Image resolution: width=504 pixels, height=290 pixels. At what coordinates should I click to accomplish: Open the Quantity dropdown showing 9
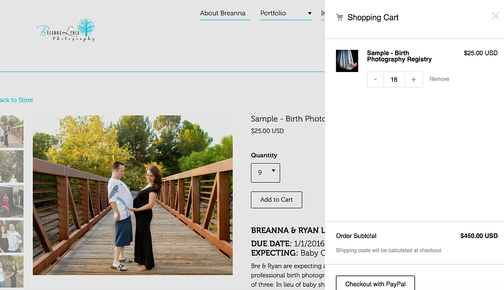(x=265, y=172)
